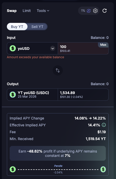Click the Pendle route label

click(x=58, y=166)
